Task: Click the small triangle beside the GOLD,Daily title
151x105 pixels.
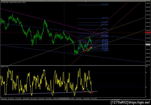Action: point(2,2)
